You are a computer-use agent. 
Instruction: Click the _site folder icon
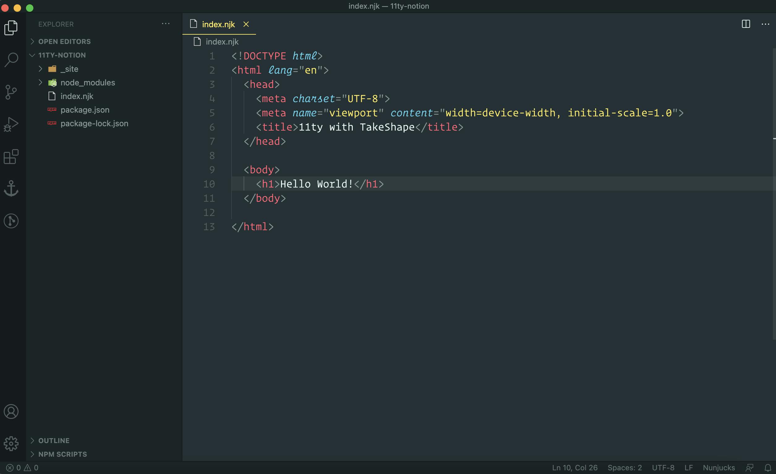tap(52, 69)
